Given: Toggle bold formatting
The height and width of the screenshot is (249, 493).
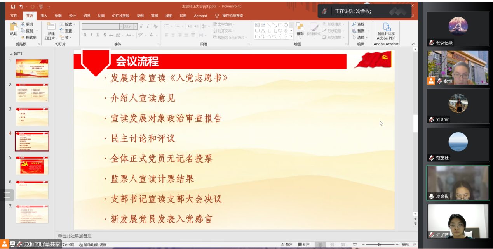Looking at the screenshot, I should coord(85,35).
